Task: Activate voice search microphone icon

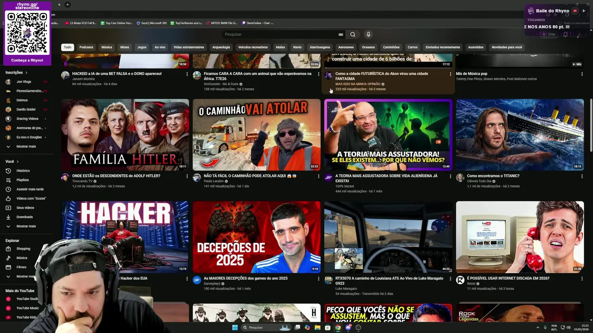Action: click(x=368, y=34)
